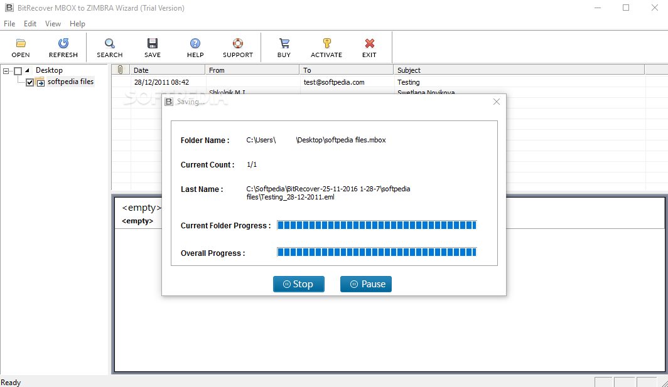Click the Current Folder Progress bar

(377, 225)
